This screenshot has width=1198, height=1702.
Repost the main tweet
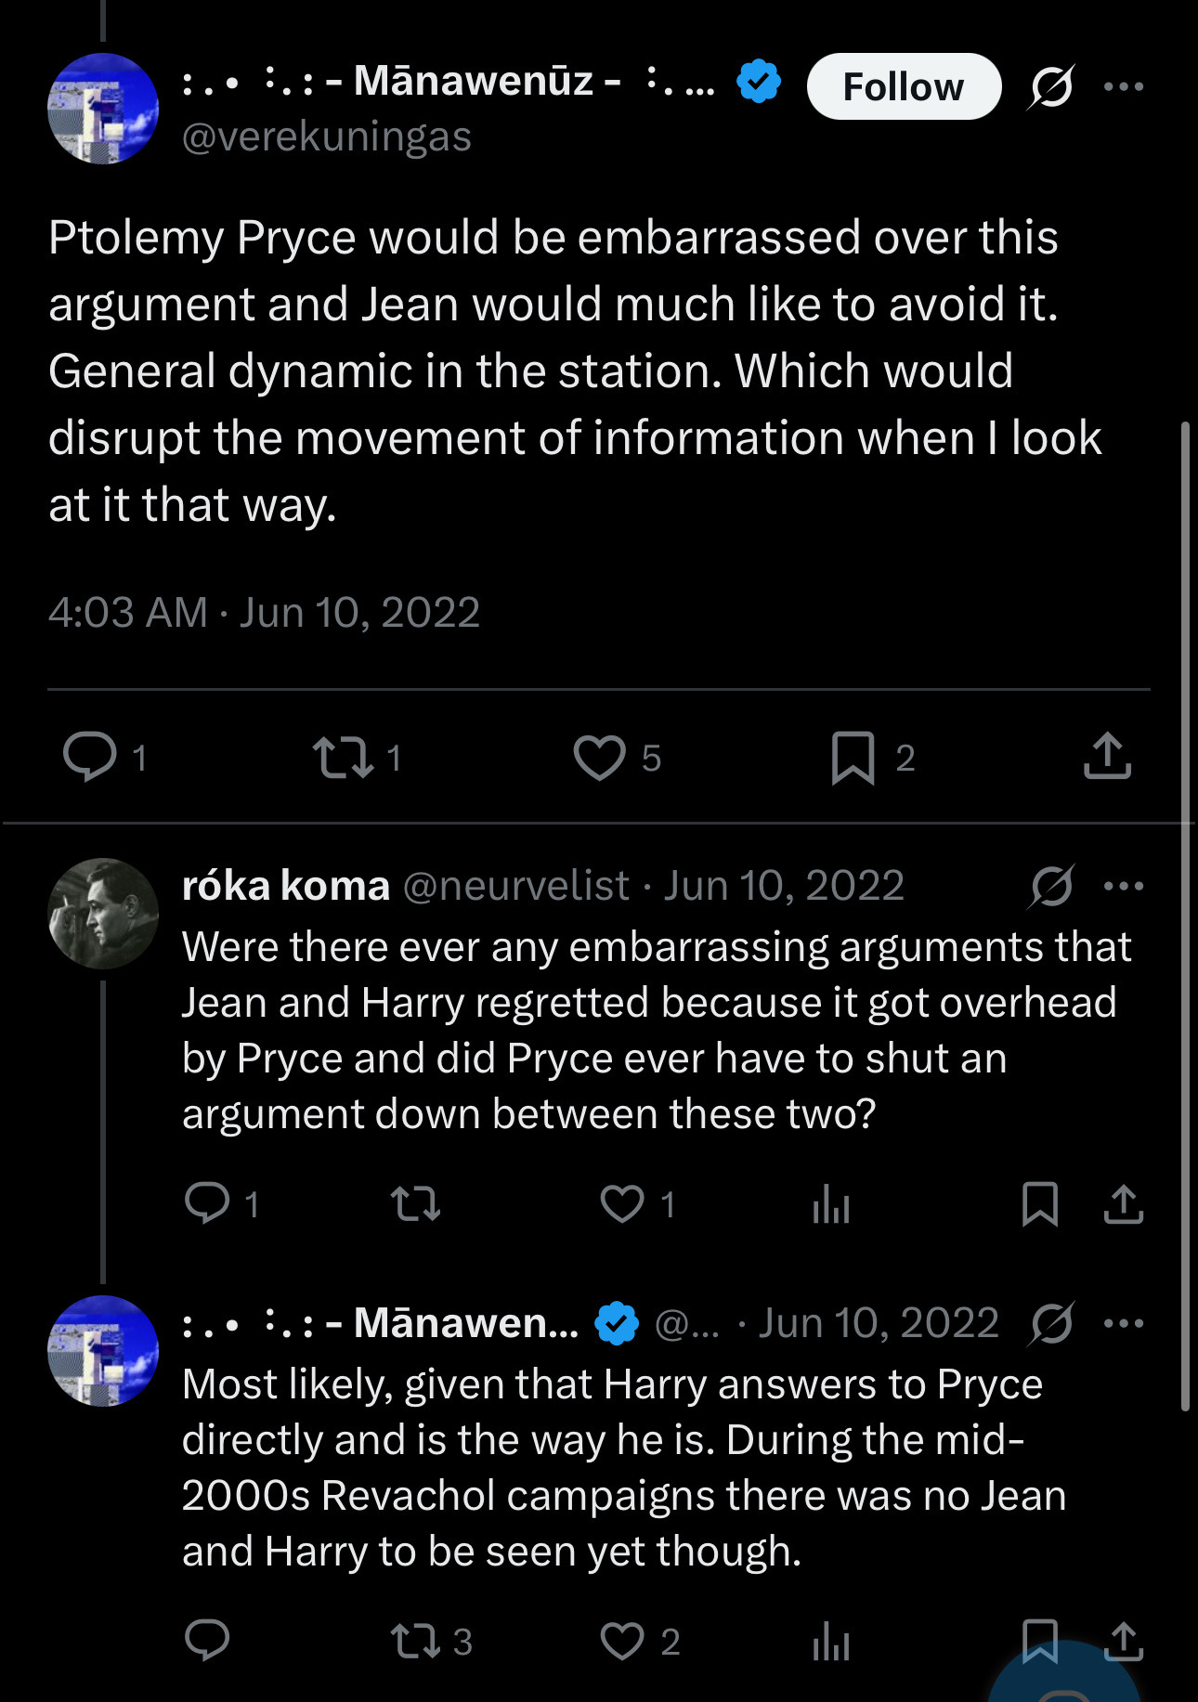coord(343,757)
